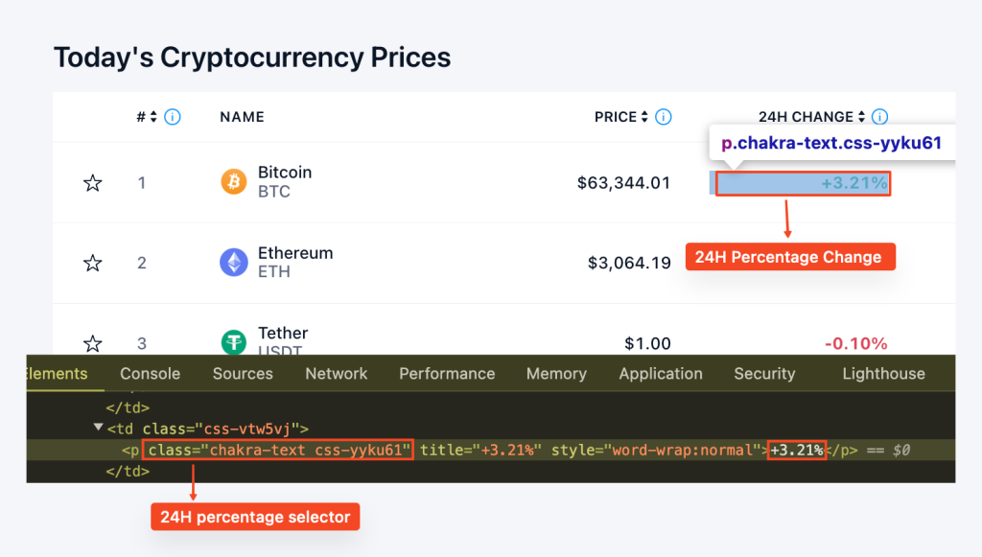The image size is (982, 557).
Task: Star Bitcoin as a favorite
Action: [93, 183]
